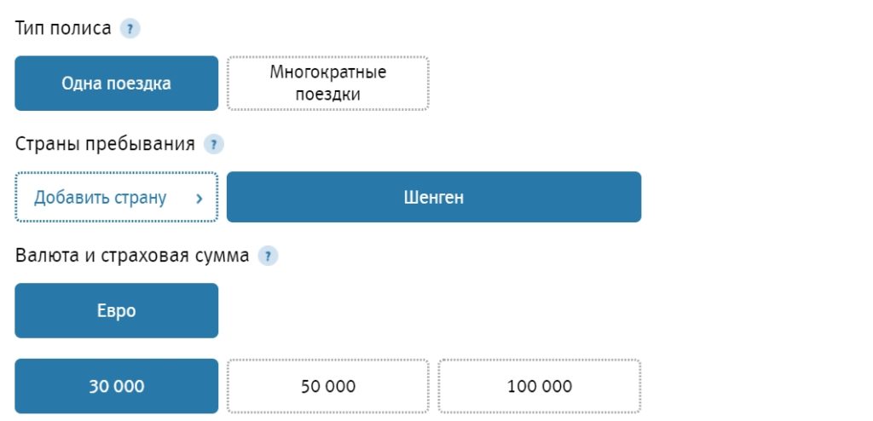
Task: Click the arrow icon inside Добавить страну
Action: coord(199,199)
